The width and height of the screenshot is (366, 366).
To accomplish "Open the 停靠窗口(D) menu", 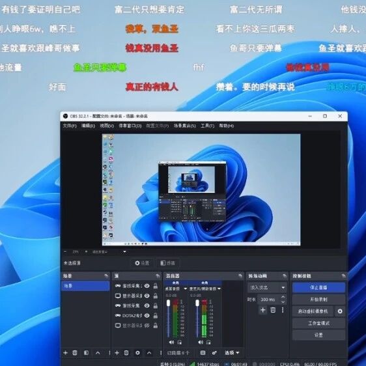I will click(x=130, y=126).
